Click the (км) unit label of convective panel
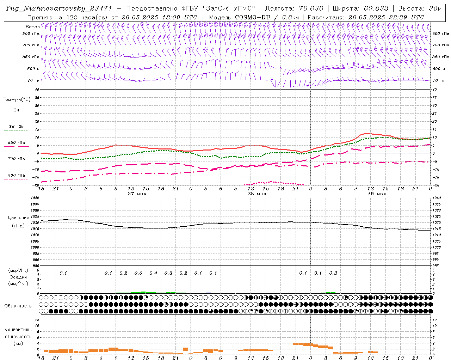The height and width of the screenshot is (361, 451). pyautogui.click(x=18, y=343)
